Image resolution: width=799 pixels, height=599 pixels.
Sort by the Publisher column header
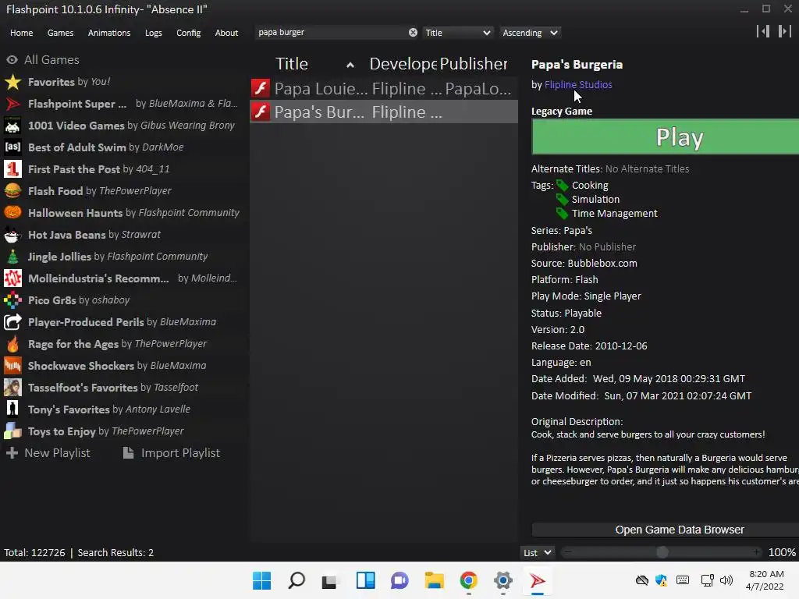click(x=474, y=64)
